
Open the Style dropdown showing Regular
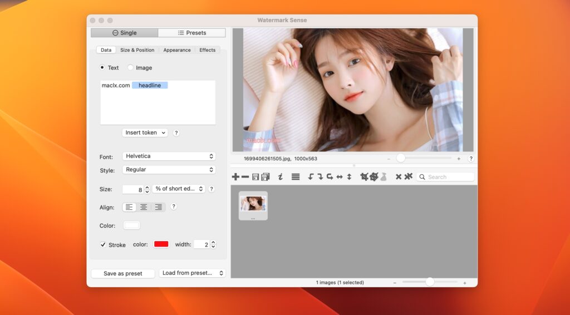(169, 170)
